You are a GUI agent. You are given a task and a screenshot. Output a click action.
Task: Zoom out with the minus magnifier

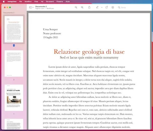[x=76, y=7]
